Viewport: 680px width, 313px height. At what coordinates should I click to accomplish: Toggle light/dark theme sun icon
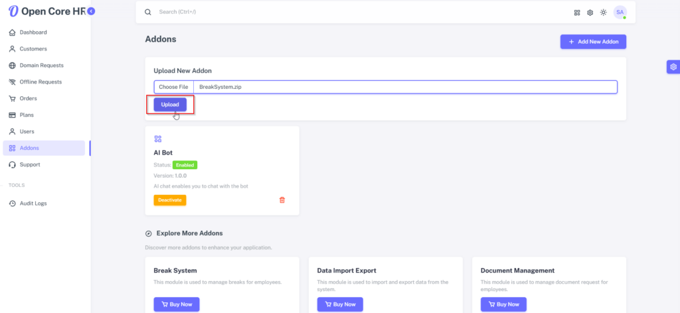pyautogui.click(x=603, y=13)
